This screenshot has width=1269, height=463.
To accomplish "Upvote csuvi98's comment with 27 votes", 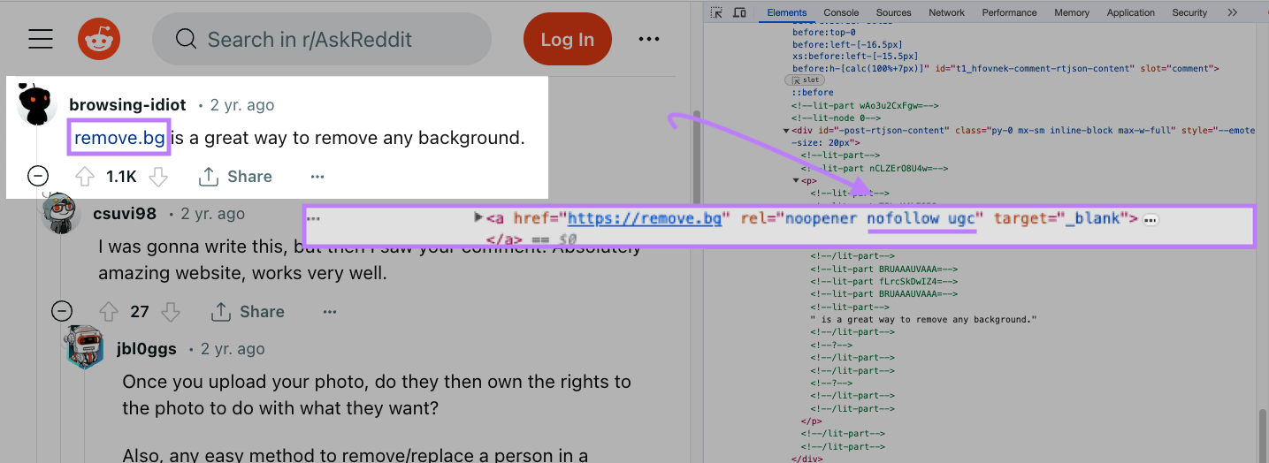I will tap(109, 312).
